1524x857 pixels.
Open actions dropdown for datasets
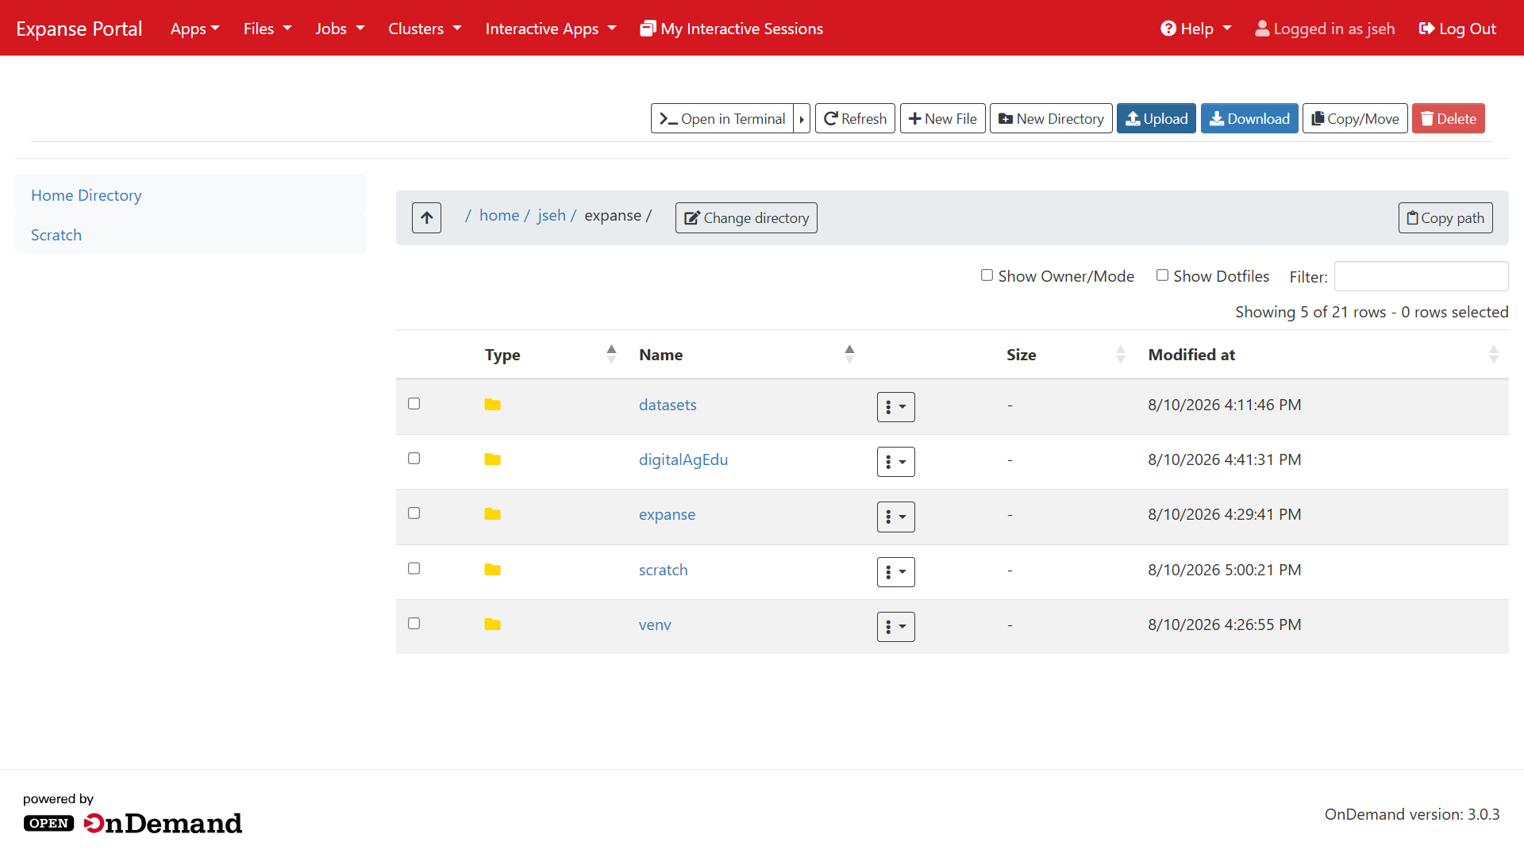(x=895, y=407)
